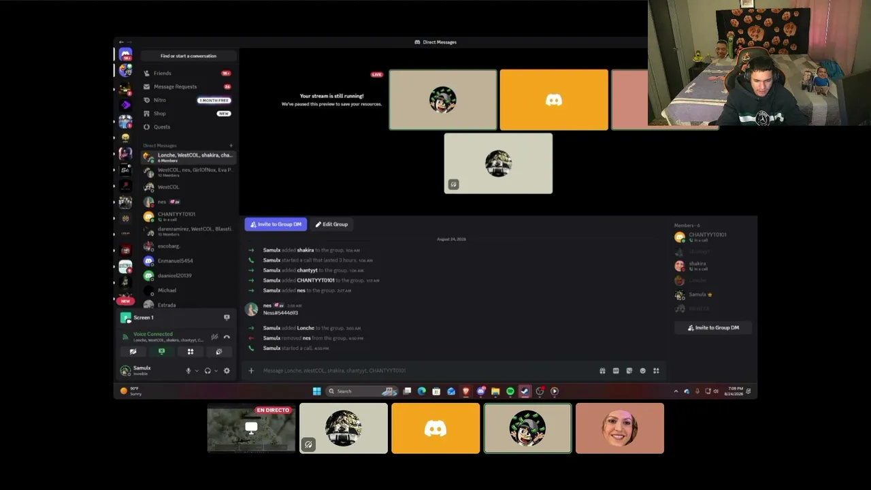
Task: Select shakira in members list
Action: 712,265
